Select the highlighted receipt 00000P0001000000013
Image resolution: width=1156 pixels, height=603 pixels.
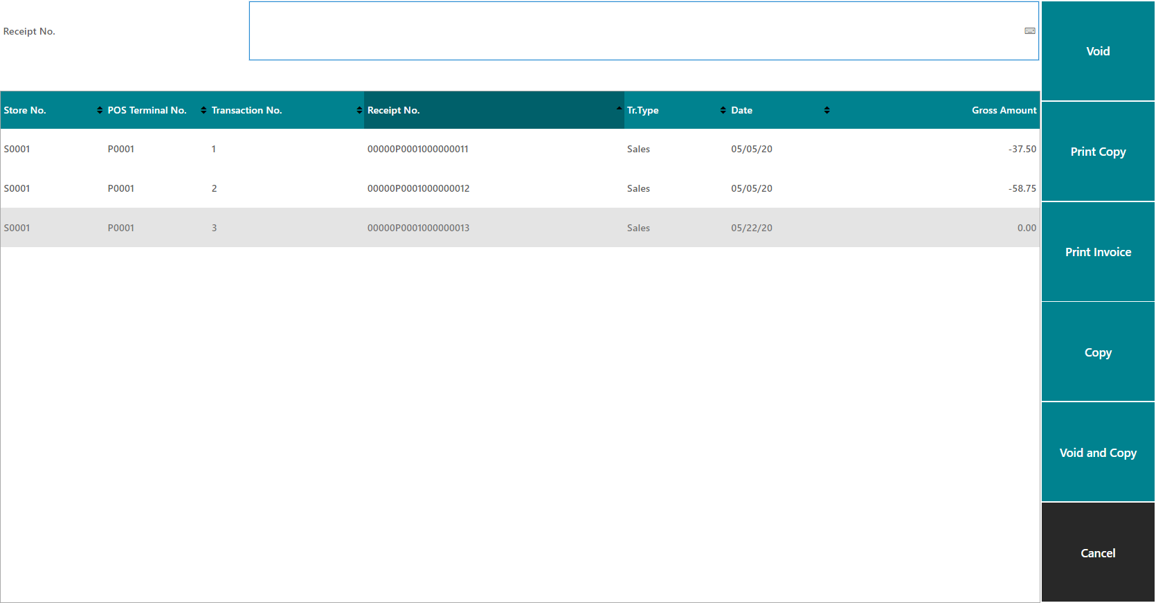click(x=418, y=228)
